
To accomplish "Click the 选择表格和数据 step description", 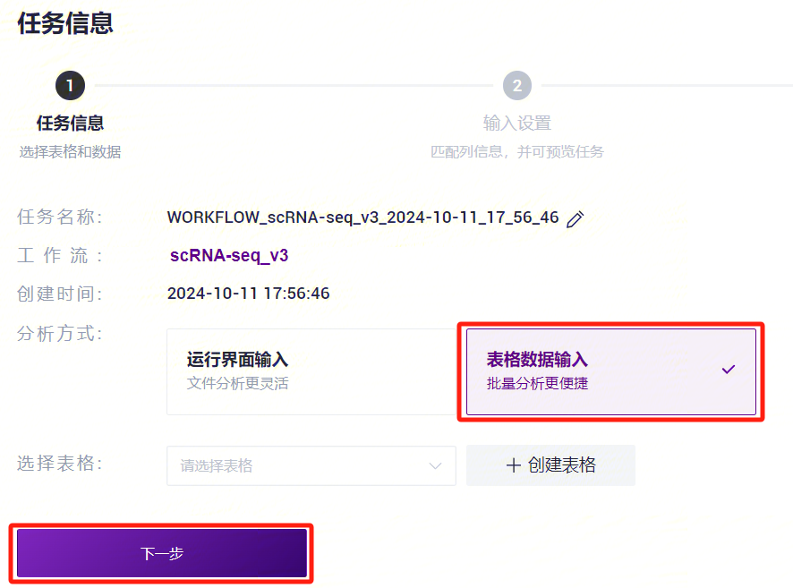I will 70,152.
